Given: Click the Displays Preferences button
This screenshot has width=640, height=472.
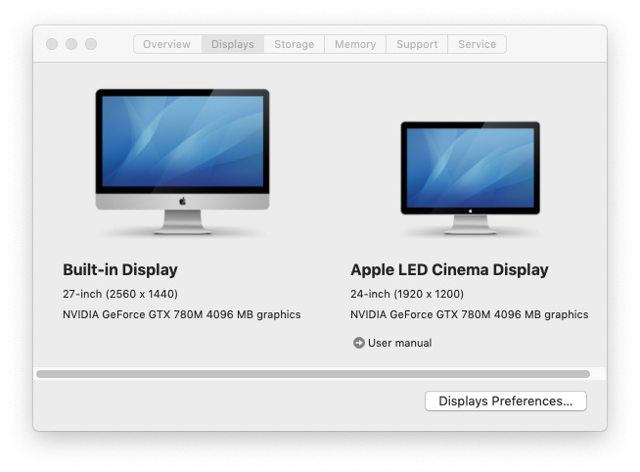Looking at the screenshot, I should (x=506, y=401).
